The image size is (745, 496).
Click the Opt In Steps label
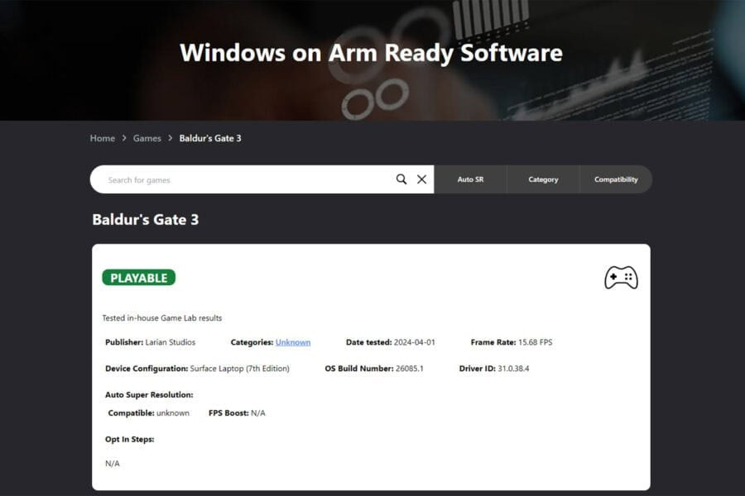click(130, 439)
